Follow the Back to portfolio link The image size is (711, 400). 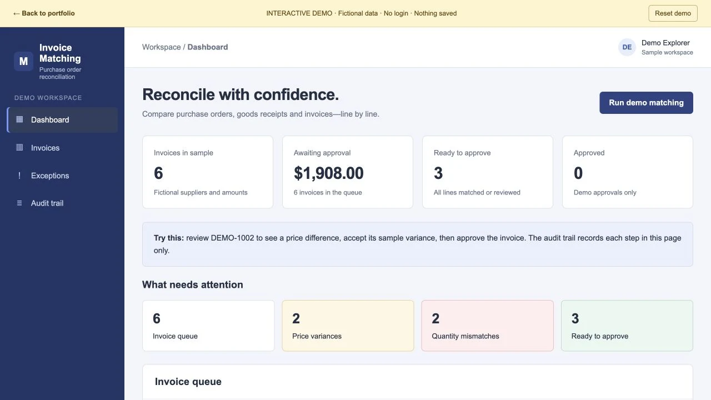pos(44,13)
